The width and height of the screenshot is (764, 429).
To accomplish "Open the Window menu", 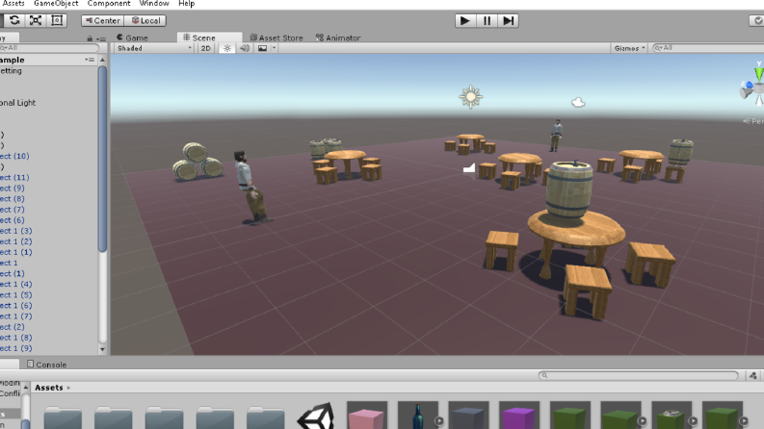I will [154, 4].
